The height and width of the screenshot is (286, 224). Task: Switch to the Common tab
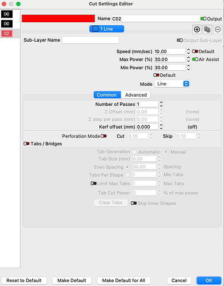pyautogui.click(x=107, y=95)
